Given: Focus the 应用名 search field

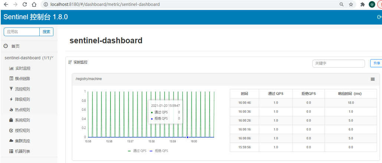Looking at the screenshot, I should pos(22,32).
